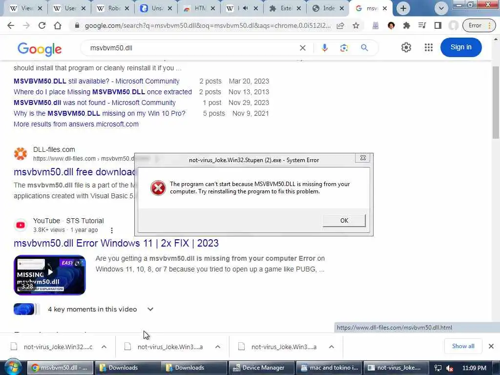Screen dimensions: 500x375
Task: Click the Google logo
Action: coord(40,48)
